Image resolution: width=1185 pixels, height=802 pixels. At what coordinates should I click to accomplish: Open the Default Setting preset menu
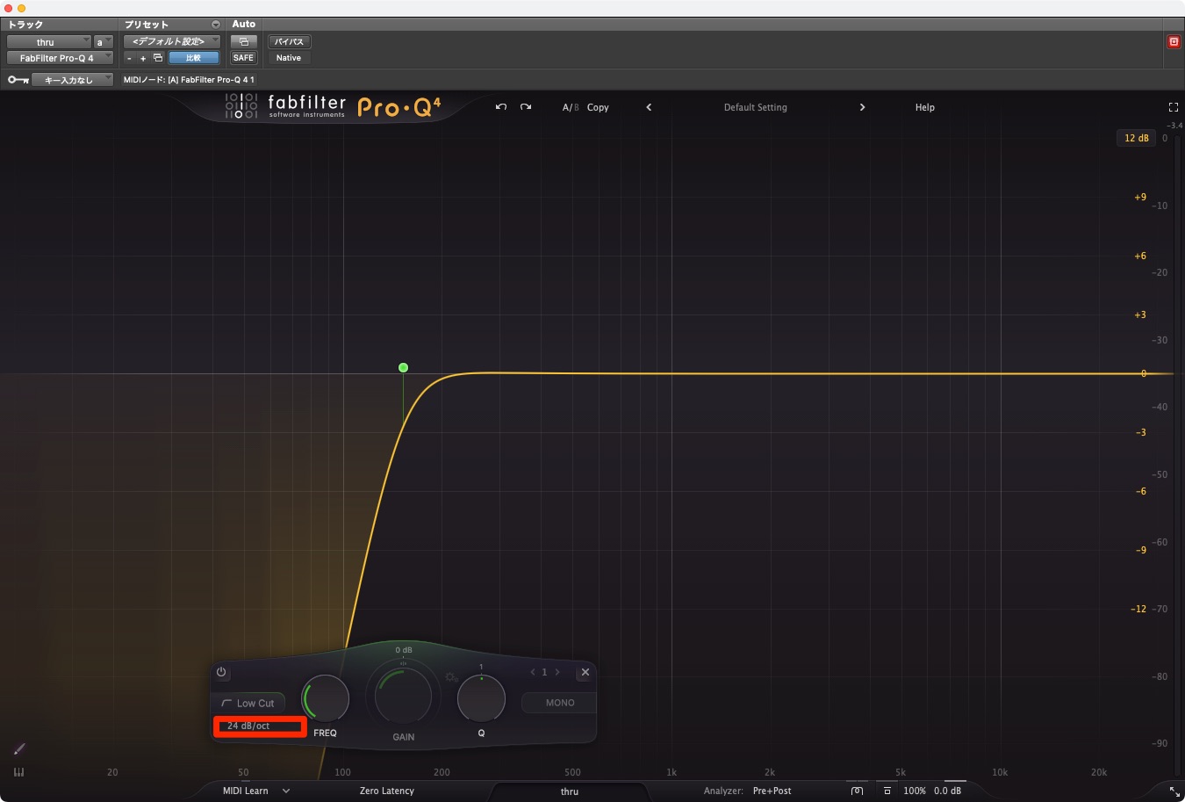(x=756, y=107)
